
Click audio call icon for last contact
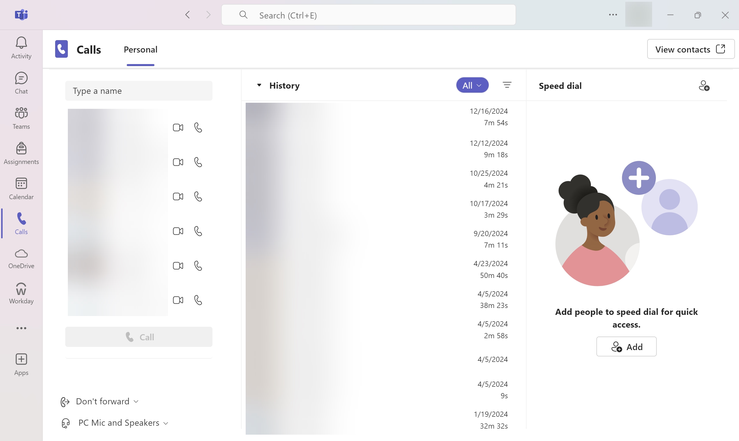(198, 300)
